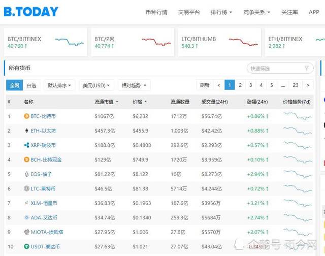Click the MIOTA icon in row 9
The width and height of the screenshot is (325, 256).
[26, 232]
